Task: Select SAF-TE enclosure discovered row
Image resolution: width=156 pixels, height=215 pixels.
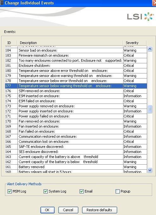Action: coord(76,147)
